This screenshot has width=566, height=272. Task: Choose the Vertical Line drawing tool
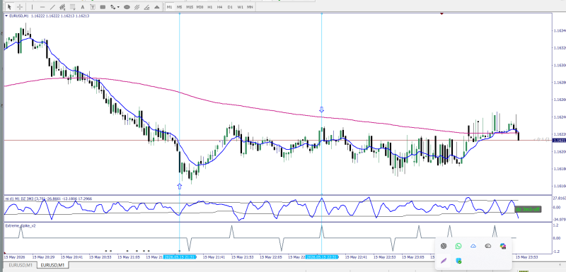click(32, 7)
